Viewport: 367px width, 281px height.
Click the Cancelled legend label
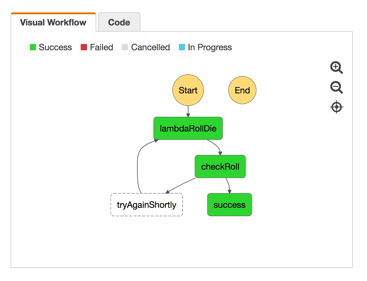150,47
